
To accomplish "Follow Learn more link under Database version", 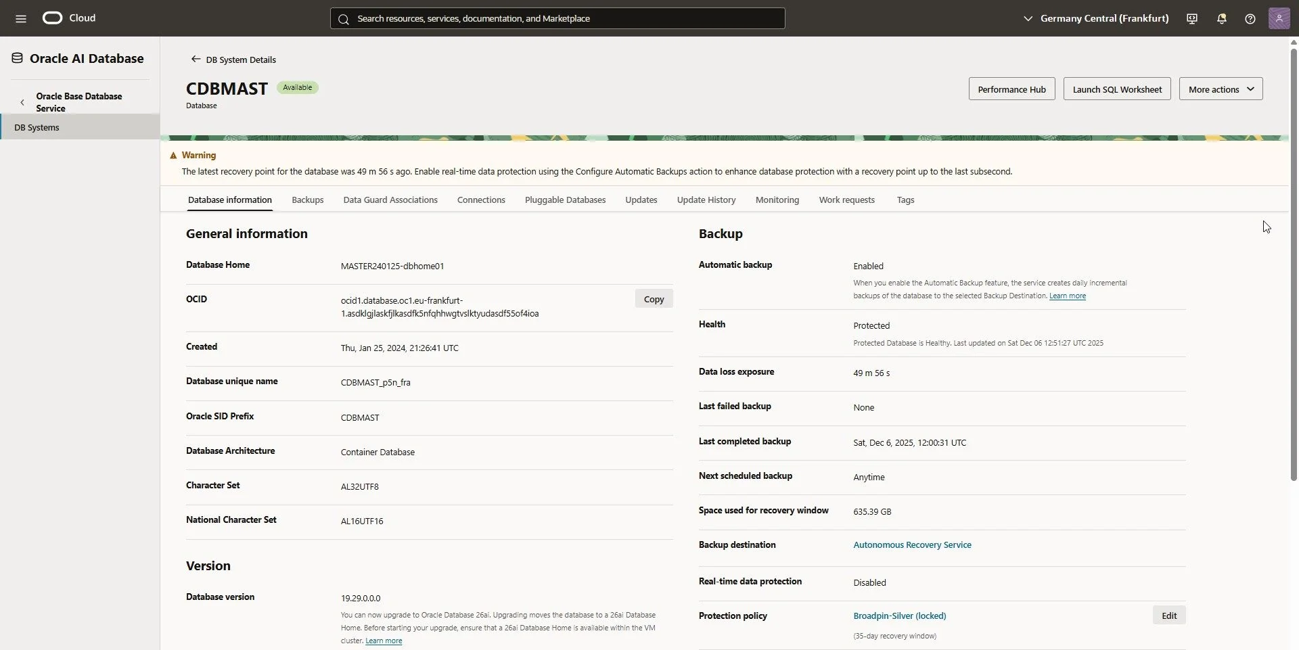I will 384,641.
